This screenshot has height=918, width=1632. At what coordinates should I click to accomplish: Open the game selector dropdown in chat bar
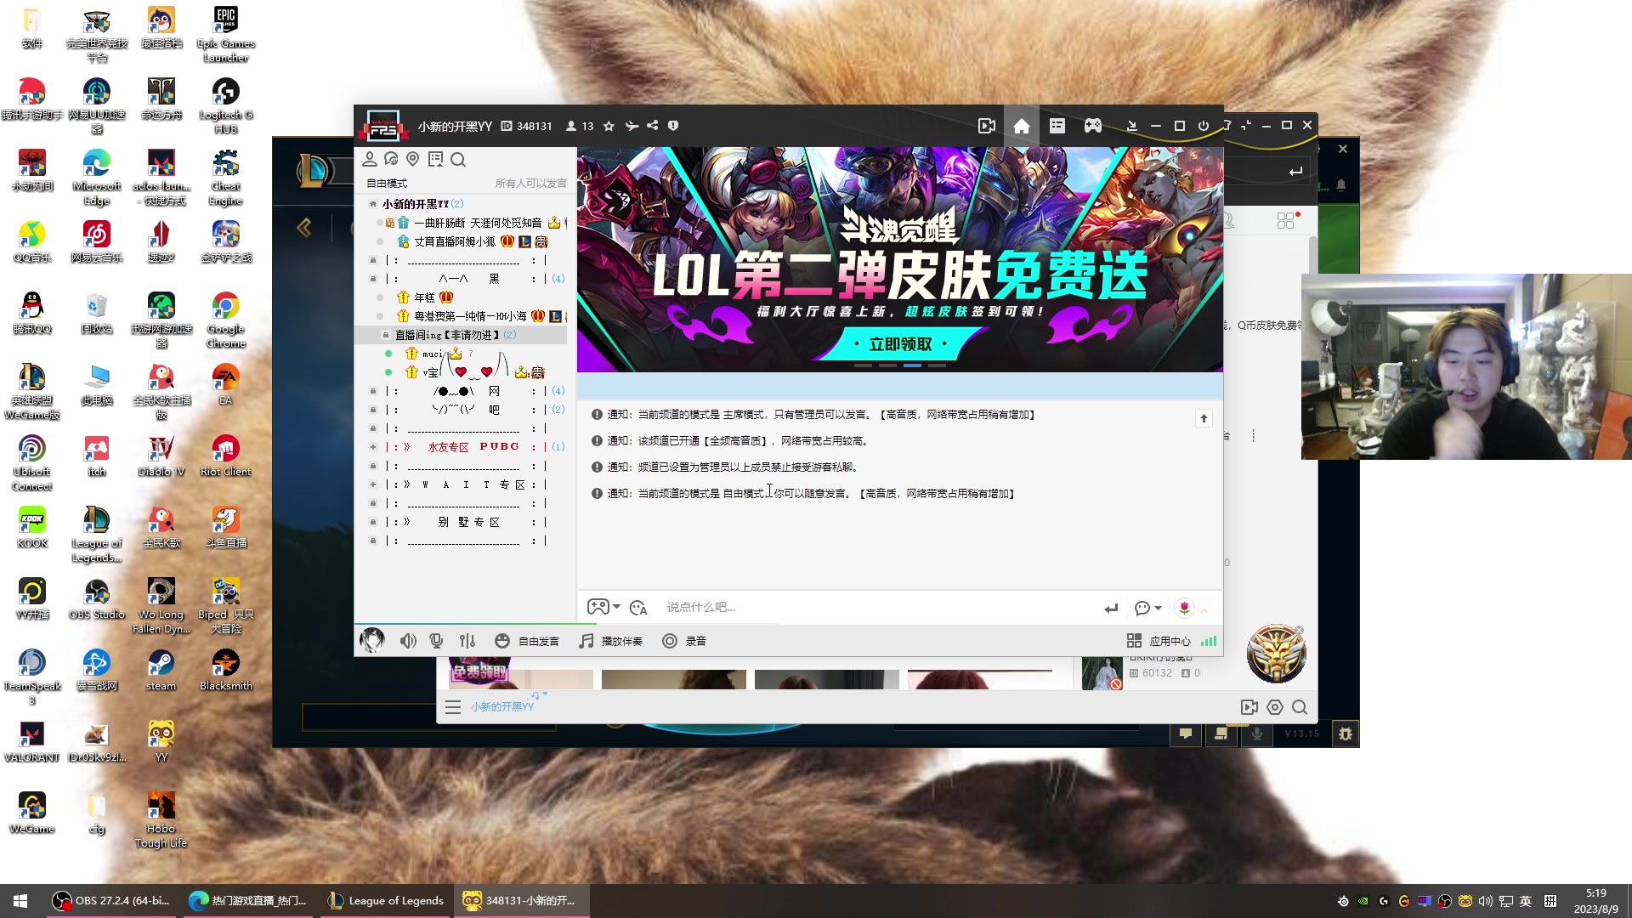pos(603,607)
